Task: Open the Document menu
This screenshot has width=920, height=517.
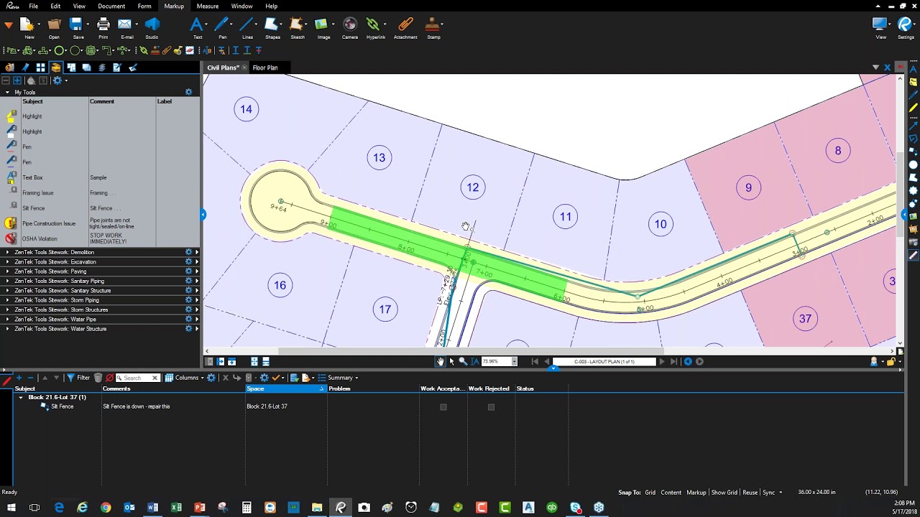Action: point(111,6)
